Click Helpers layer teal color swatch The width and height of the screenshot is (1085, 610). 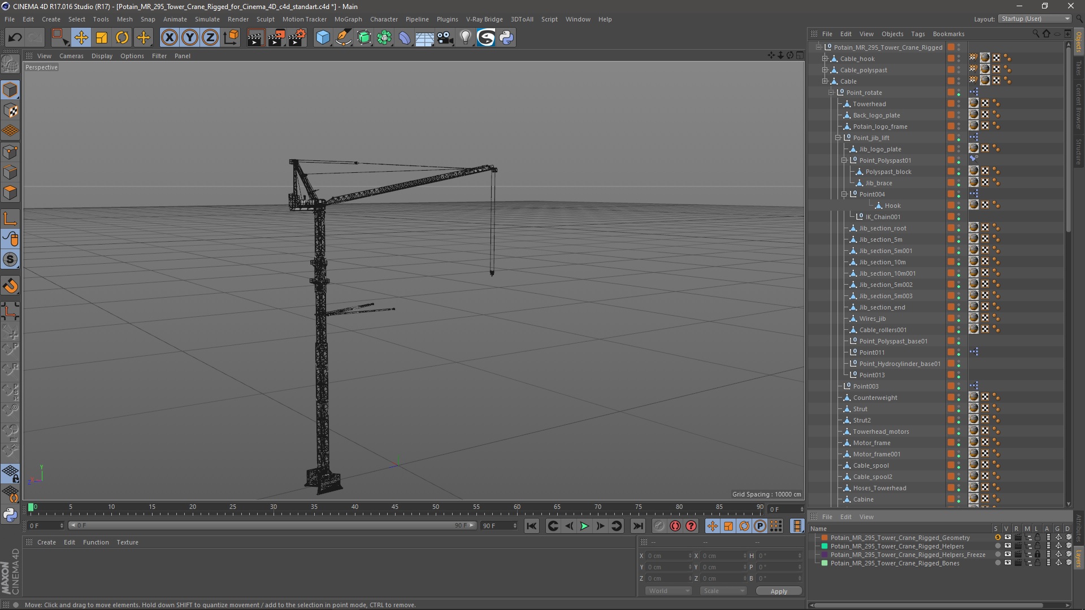coord(824,546)
